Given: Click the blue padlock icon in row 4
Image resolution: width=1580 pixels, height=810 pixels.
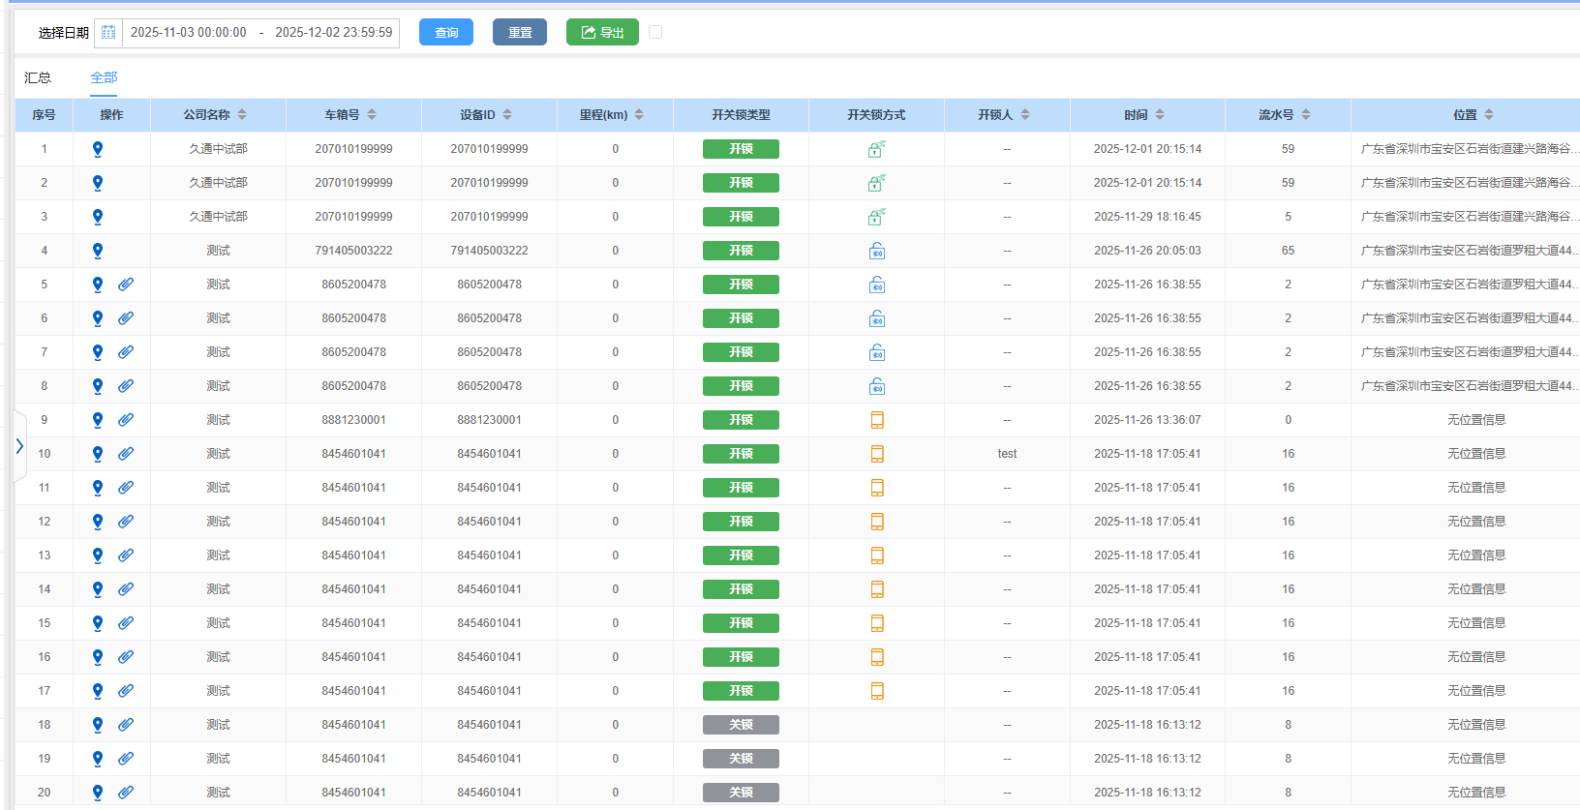Looking at the screenshot, I should [x=876, y=251].
